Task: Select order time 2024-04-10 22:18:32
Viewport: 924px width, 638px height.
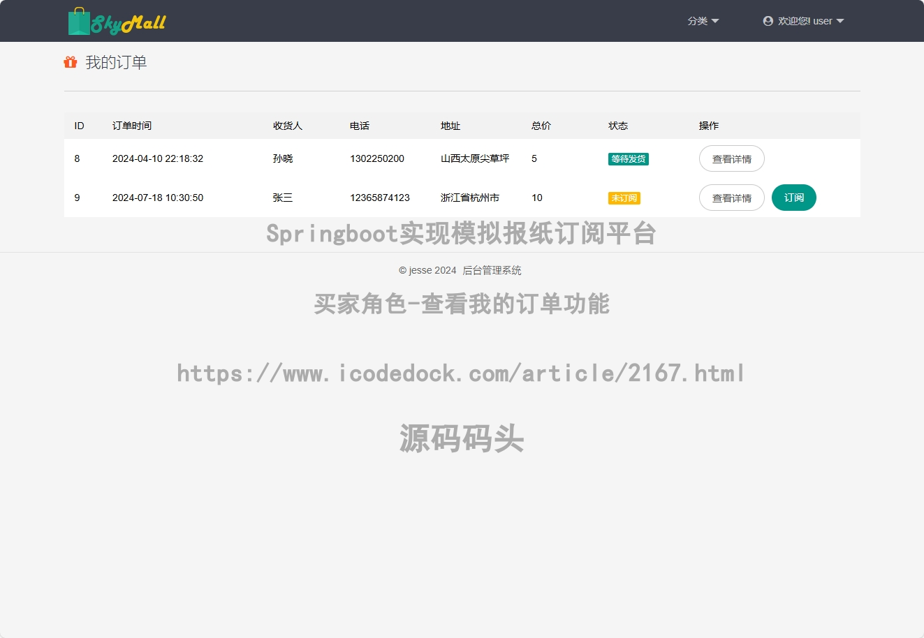Action: tap(158, 158)
